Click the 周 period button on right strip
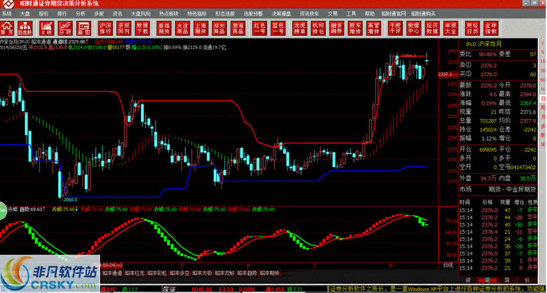This screenshot has width=547, height=293. click(543, 108)
